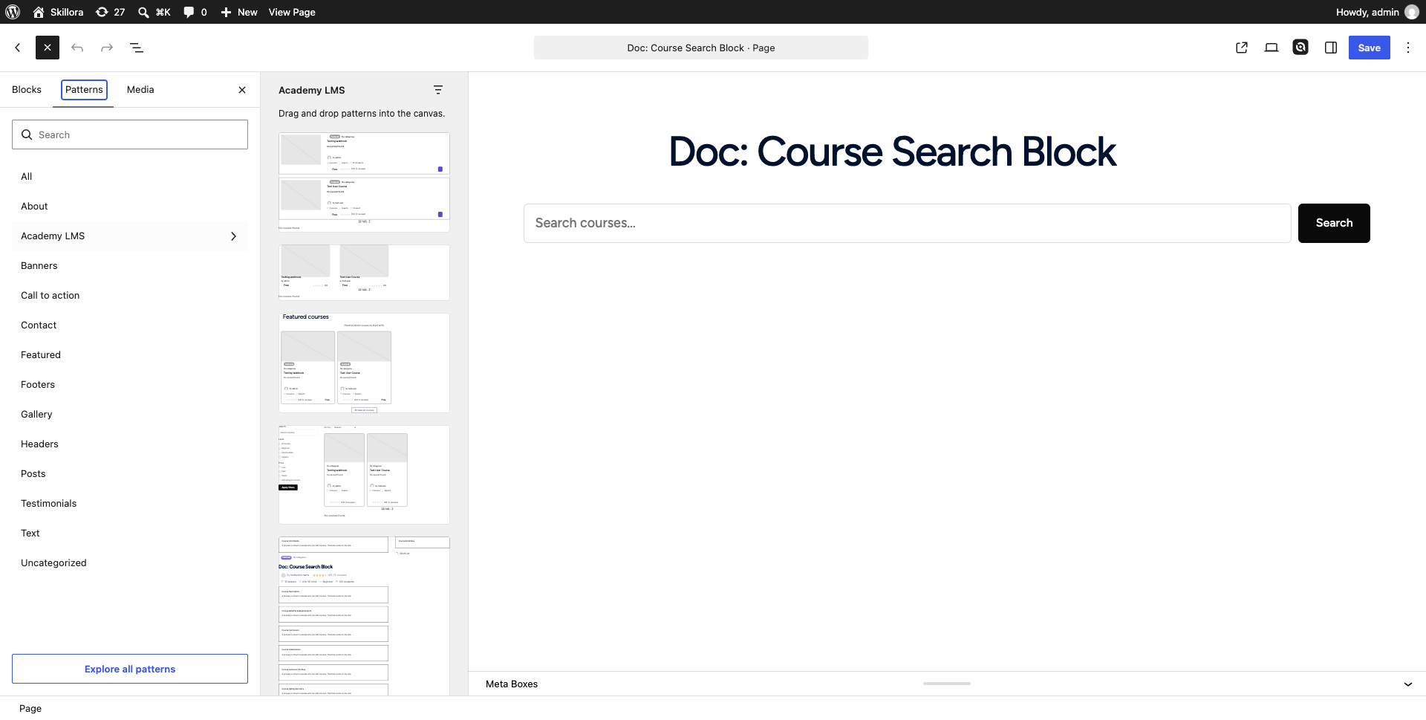Click Explore all patterns button
The image size is (1426, 720).
(x=130, y=669)
